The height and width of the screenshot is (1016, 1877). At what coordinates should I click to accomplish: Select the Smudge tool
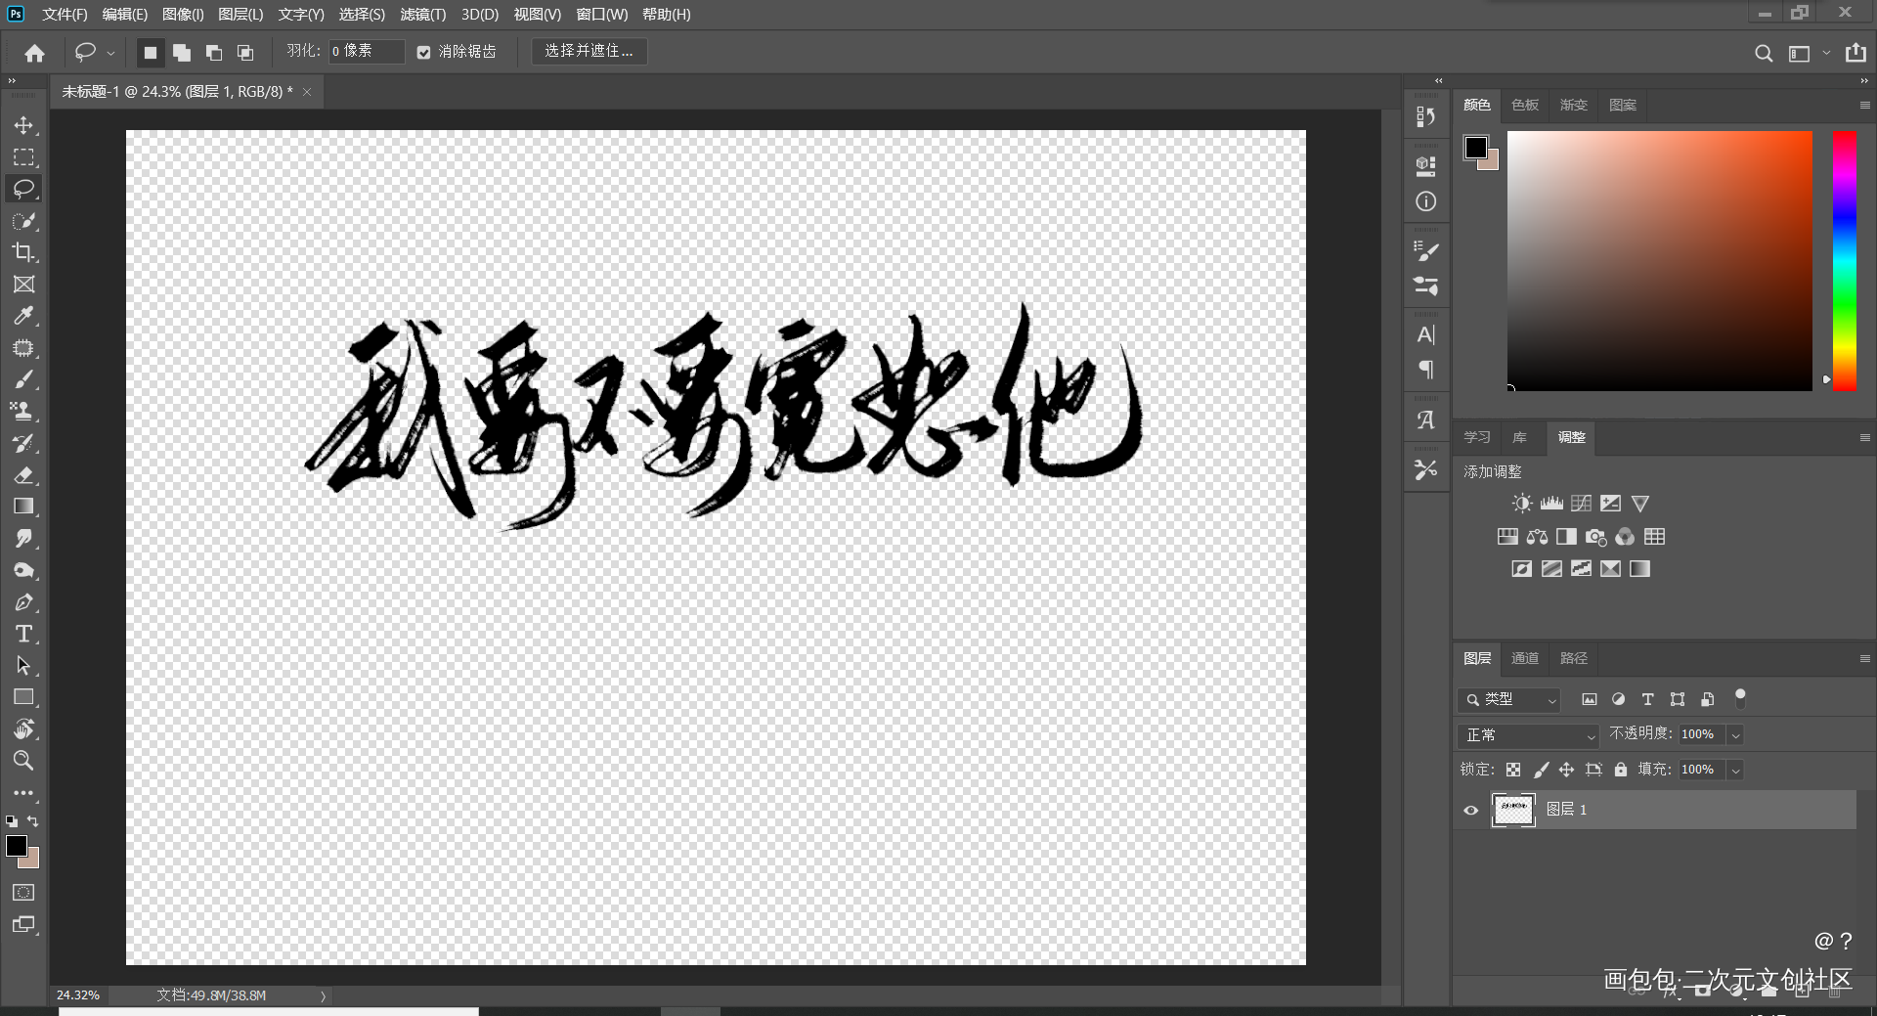[x=23, y=539]
